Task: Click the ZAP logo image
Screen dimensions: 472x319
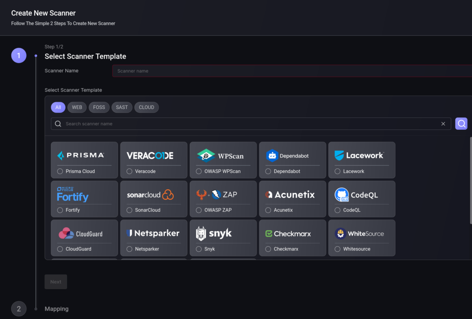Action: (217, 195)
